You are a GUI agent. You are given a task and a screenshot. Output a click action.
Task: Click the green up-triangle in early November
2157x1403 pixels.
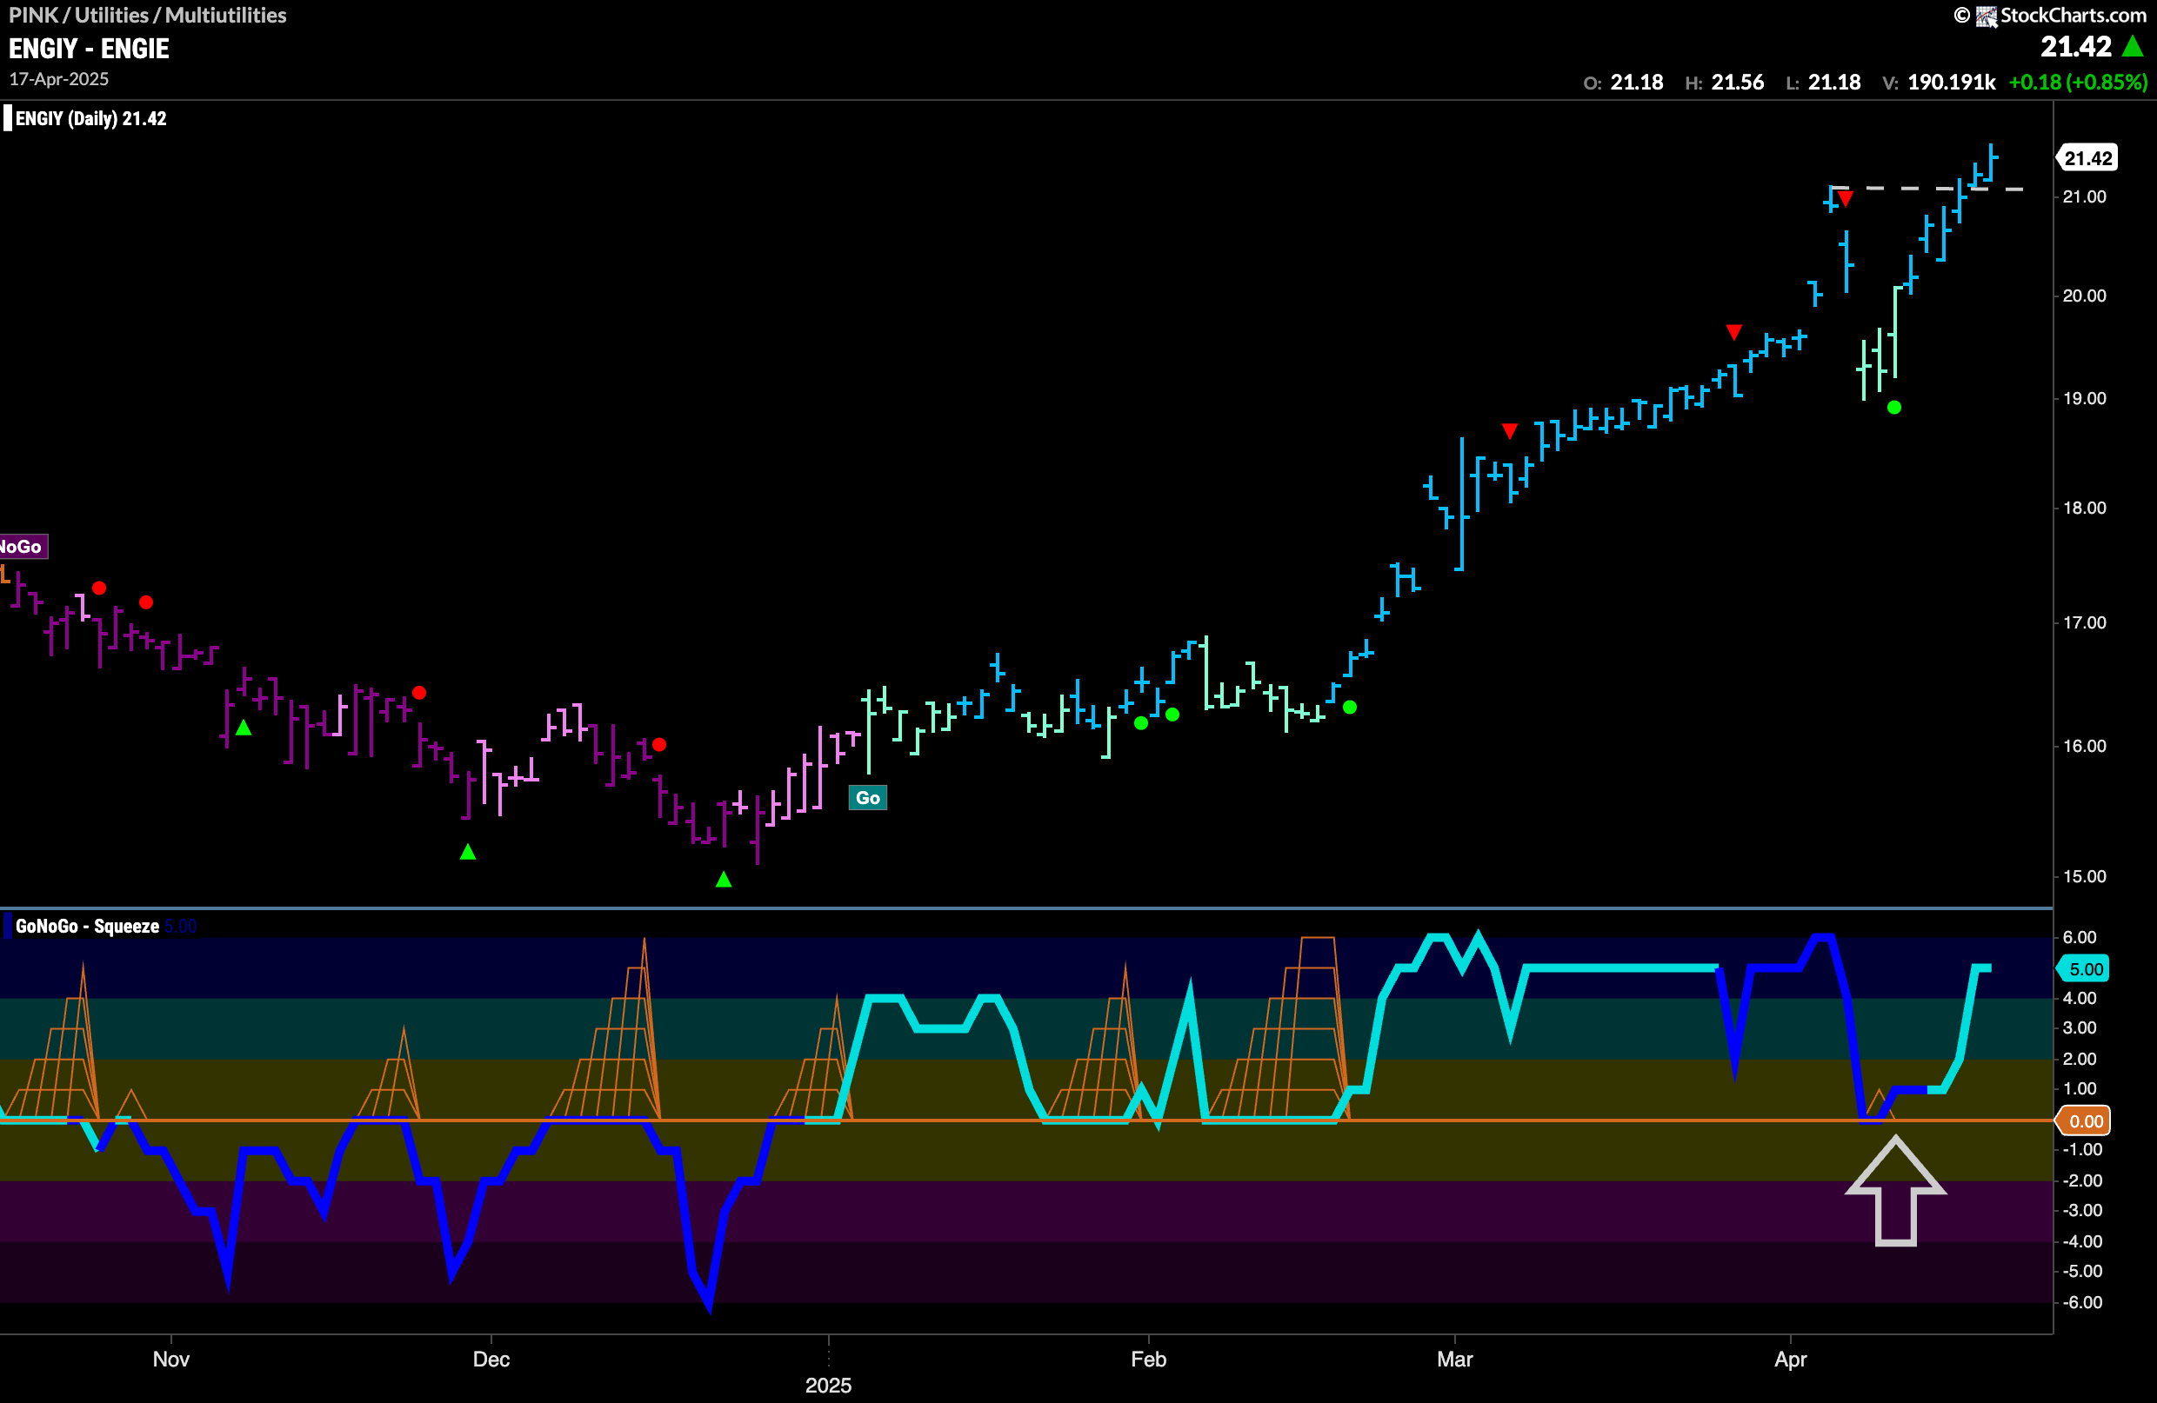click(x=243, y=728)
